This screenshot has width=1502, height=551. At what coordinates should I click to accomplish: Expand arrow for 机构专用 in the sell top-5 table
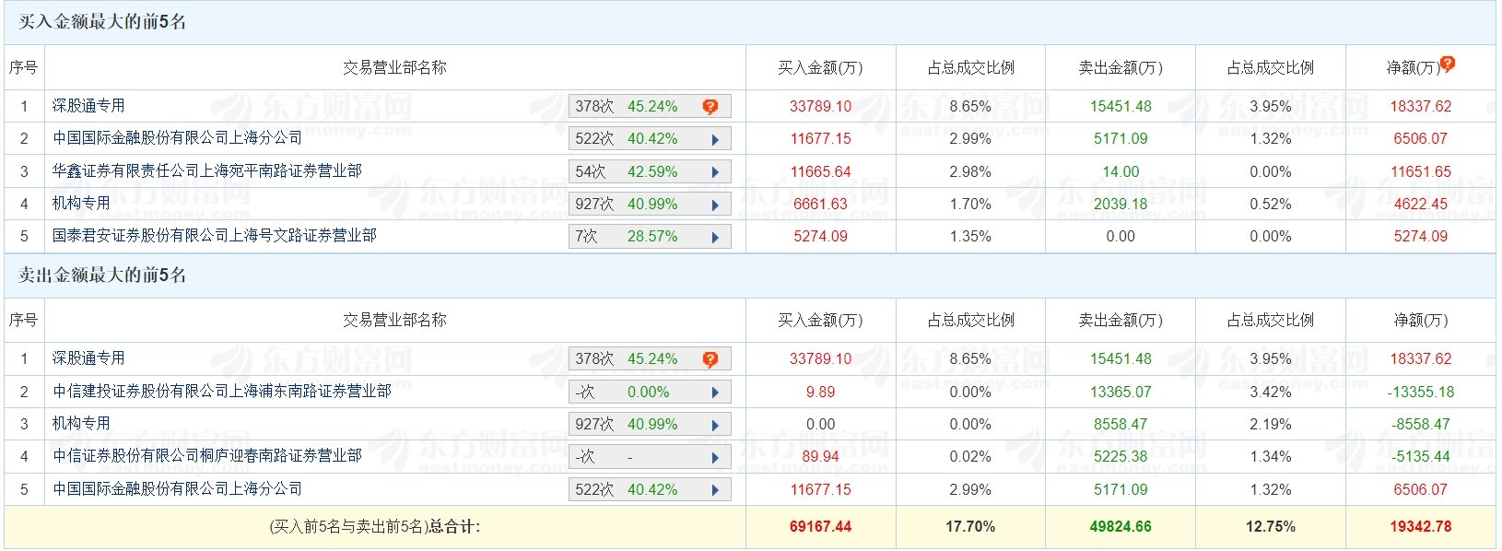pos(715,425)
